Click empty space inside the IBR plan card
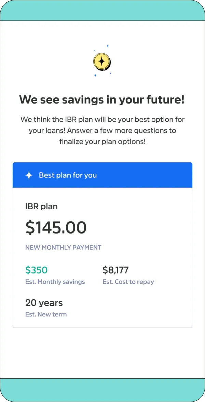This screenshot has height=402, width=205. tap(143, 308)
